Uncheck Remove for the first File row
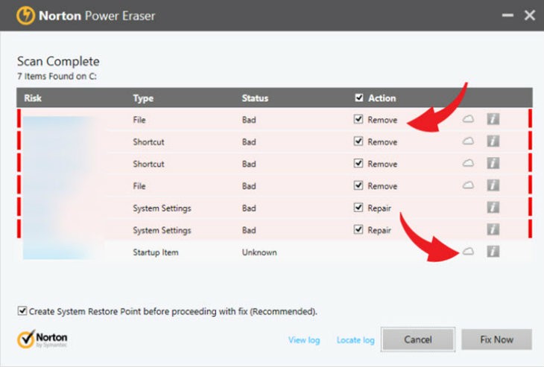Screen dimensions: 544x367 point(358,119)
